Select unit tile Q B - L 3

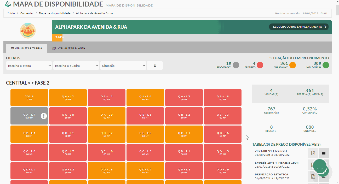[x=223, y=116]
